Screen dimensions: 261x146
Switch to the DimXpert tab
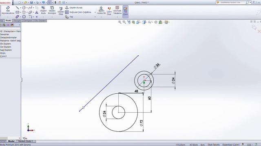28,21
